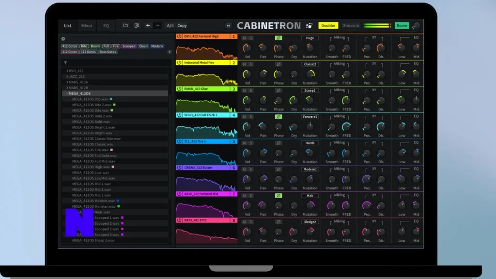Toggle phase invert on slot 3
496x279 pixels.
tap(279, 91)
